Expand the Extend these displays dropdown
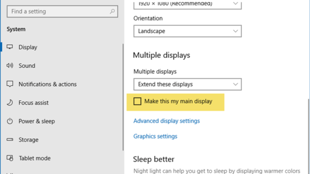 tap(188, 84)
